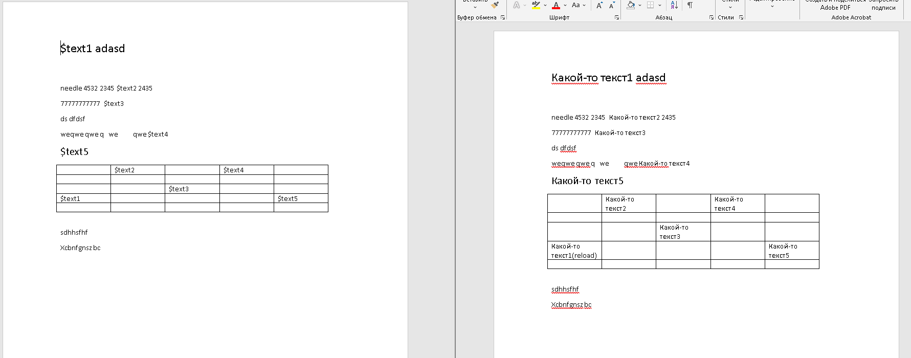Screen dimensions: 911x358
Task: Increase font size with the larger A icon
Action: (x=599, y=5)
